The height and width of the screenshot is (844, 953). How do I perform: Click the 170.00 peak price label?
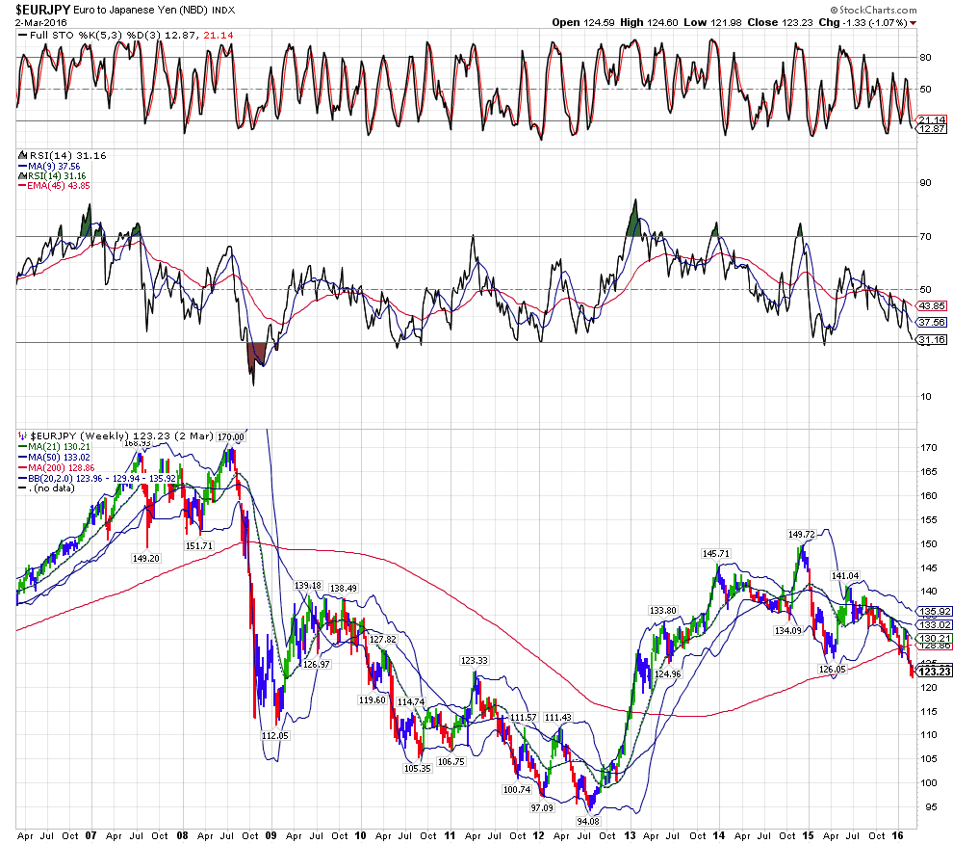231,436
